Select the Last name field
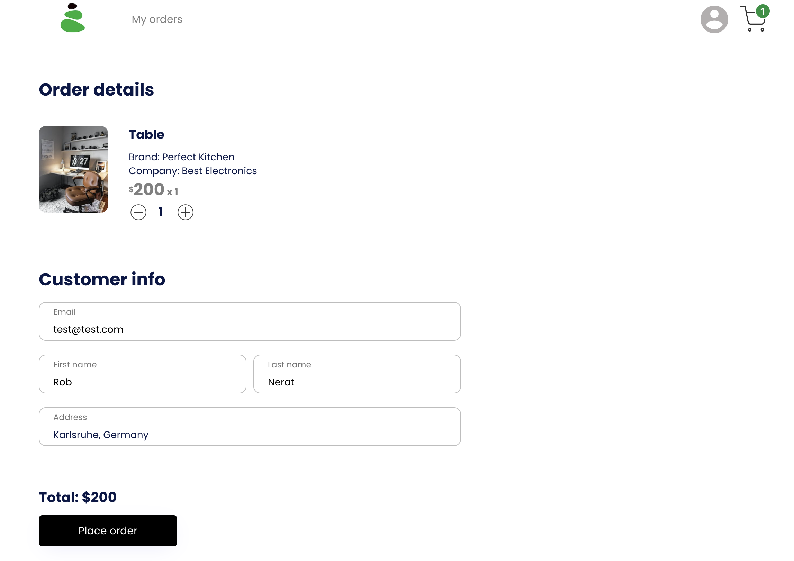The width and height of the screenshot is (794, 561). click(357, 382)
